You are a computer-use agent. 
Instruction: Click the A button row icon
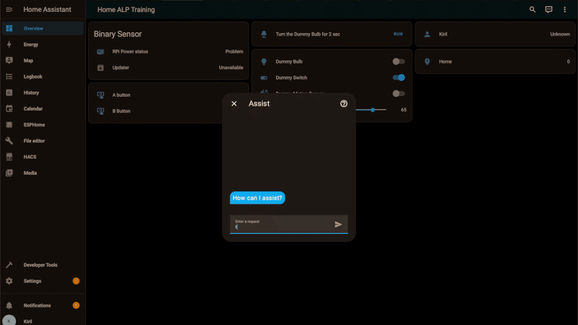coord(100,95)
